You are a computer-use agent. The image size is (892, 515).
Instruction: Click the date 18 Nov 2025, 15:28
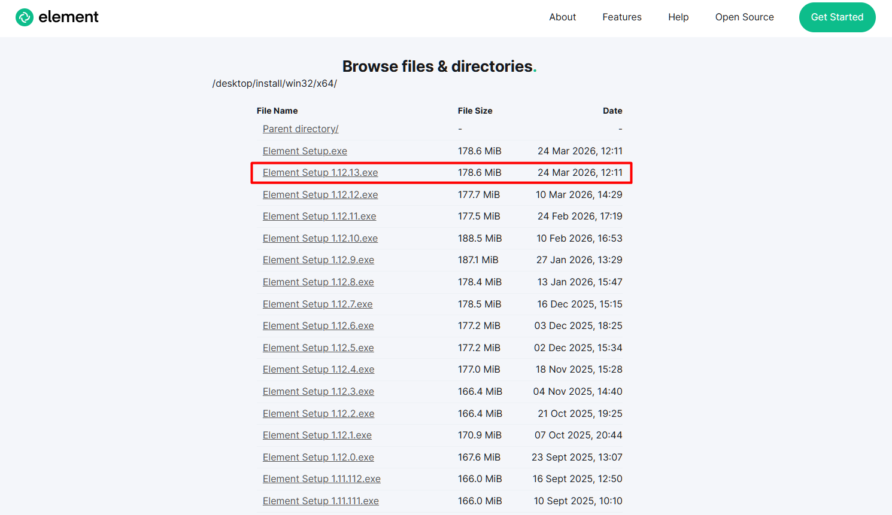(x=579, y=370)
